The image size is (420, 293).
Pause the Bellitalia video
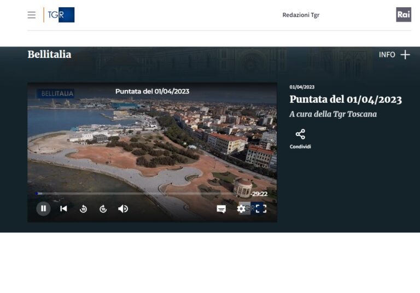click(x=43, y=208)
